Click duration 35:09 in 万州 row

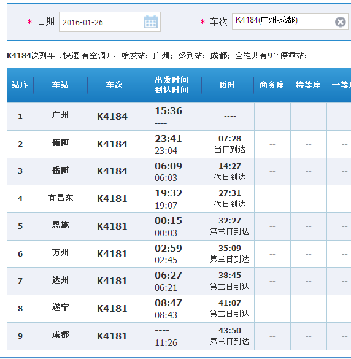coord(229,248)
